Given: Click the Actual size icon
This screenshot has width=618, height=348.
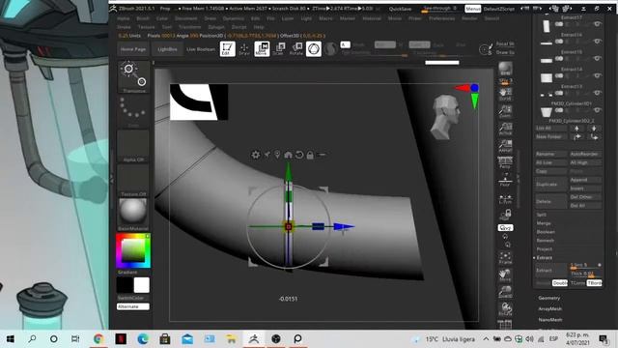Looking at the screenshot, I should [x=505, y=129].
